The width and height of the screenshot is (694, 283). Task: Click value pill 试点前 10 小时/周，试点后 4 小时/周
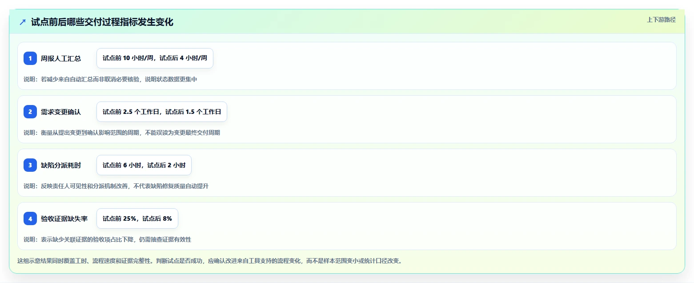click(x=155, y=58)
